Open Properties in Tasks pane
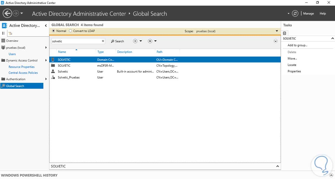This screenshot has height=179, width=335. click(x=294, y=71)
